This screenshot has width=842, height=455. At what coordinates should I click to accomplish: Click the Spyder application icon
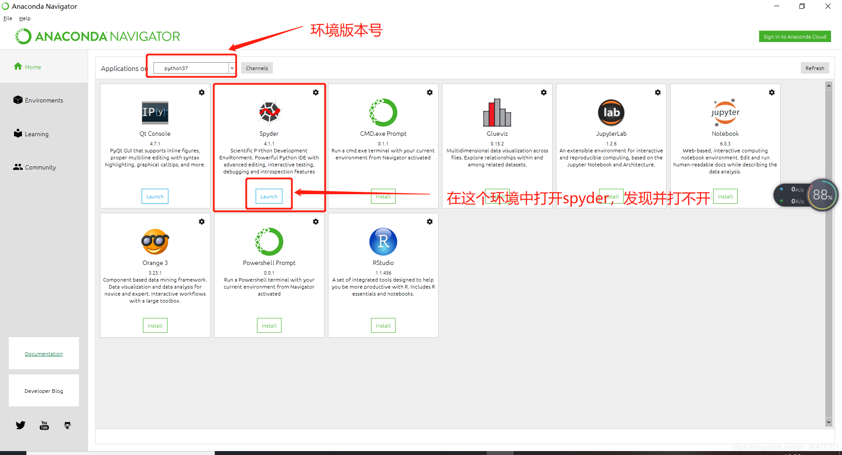point(269,113)
